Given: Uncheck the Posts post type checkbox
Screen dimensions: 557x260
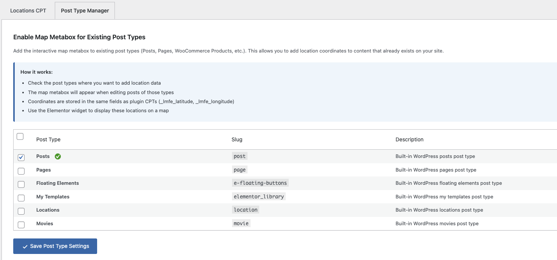Looking at the screenshot, I should pos(21,158).
